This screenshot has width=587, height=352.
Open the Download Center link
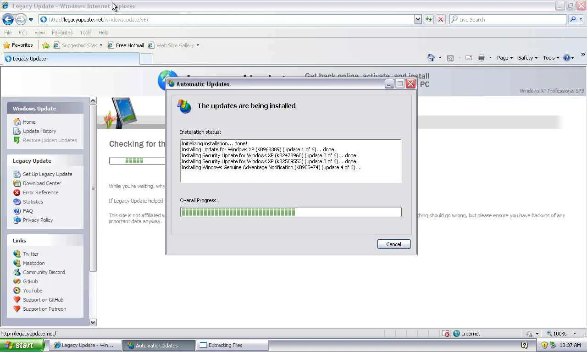42,183
